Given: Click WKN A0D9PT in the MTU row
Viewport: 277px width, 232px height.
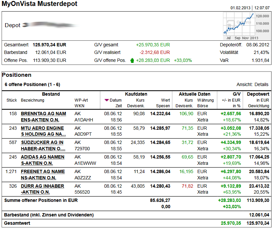Looking at the screenshot, I should 83,134.
